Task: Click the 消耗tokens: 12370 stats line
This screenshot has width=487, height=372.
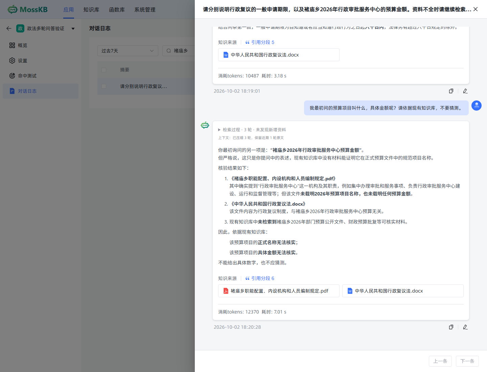Action: [252, 312]
